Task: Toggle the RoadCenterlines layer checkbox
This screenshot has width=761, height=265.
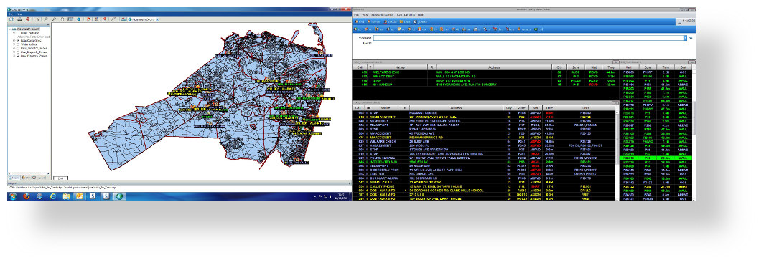Action: [18, 41]
